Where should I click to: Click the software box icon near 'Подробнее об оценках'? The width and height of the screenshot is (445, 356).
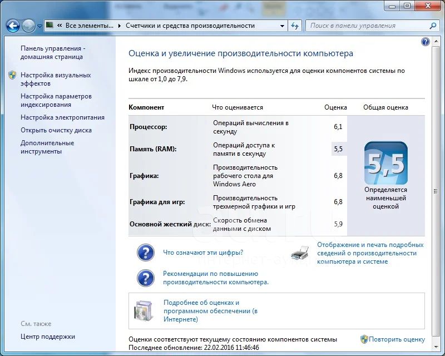click(x=144, y=311)
